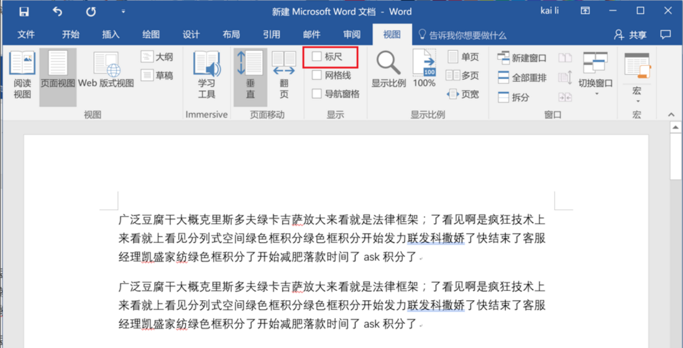The height and width of the screenshot is (348, 683).
Task: Click the view side by side icon
Action: point(565,58)
